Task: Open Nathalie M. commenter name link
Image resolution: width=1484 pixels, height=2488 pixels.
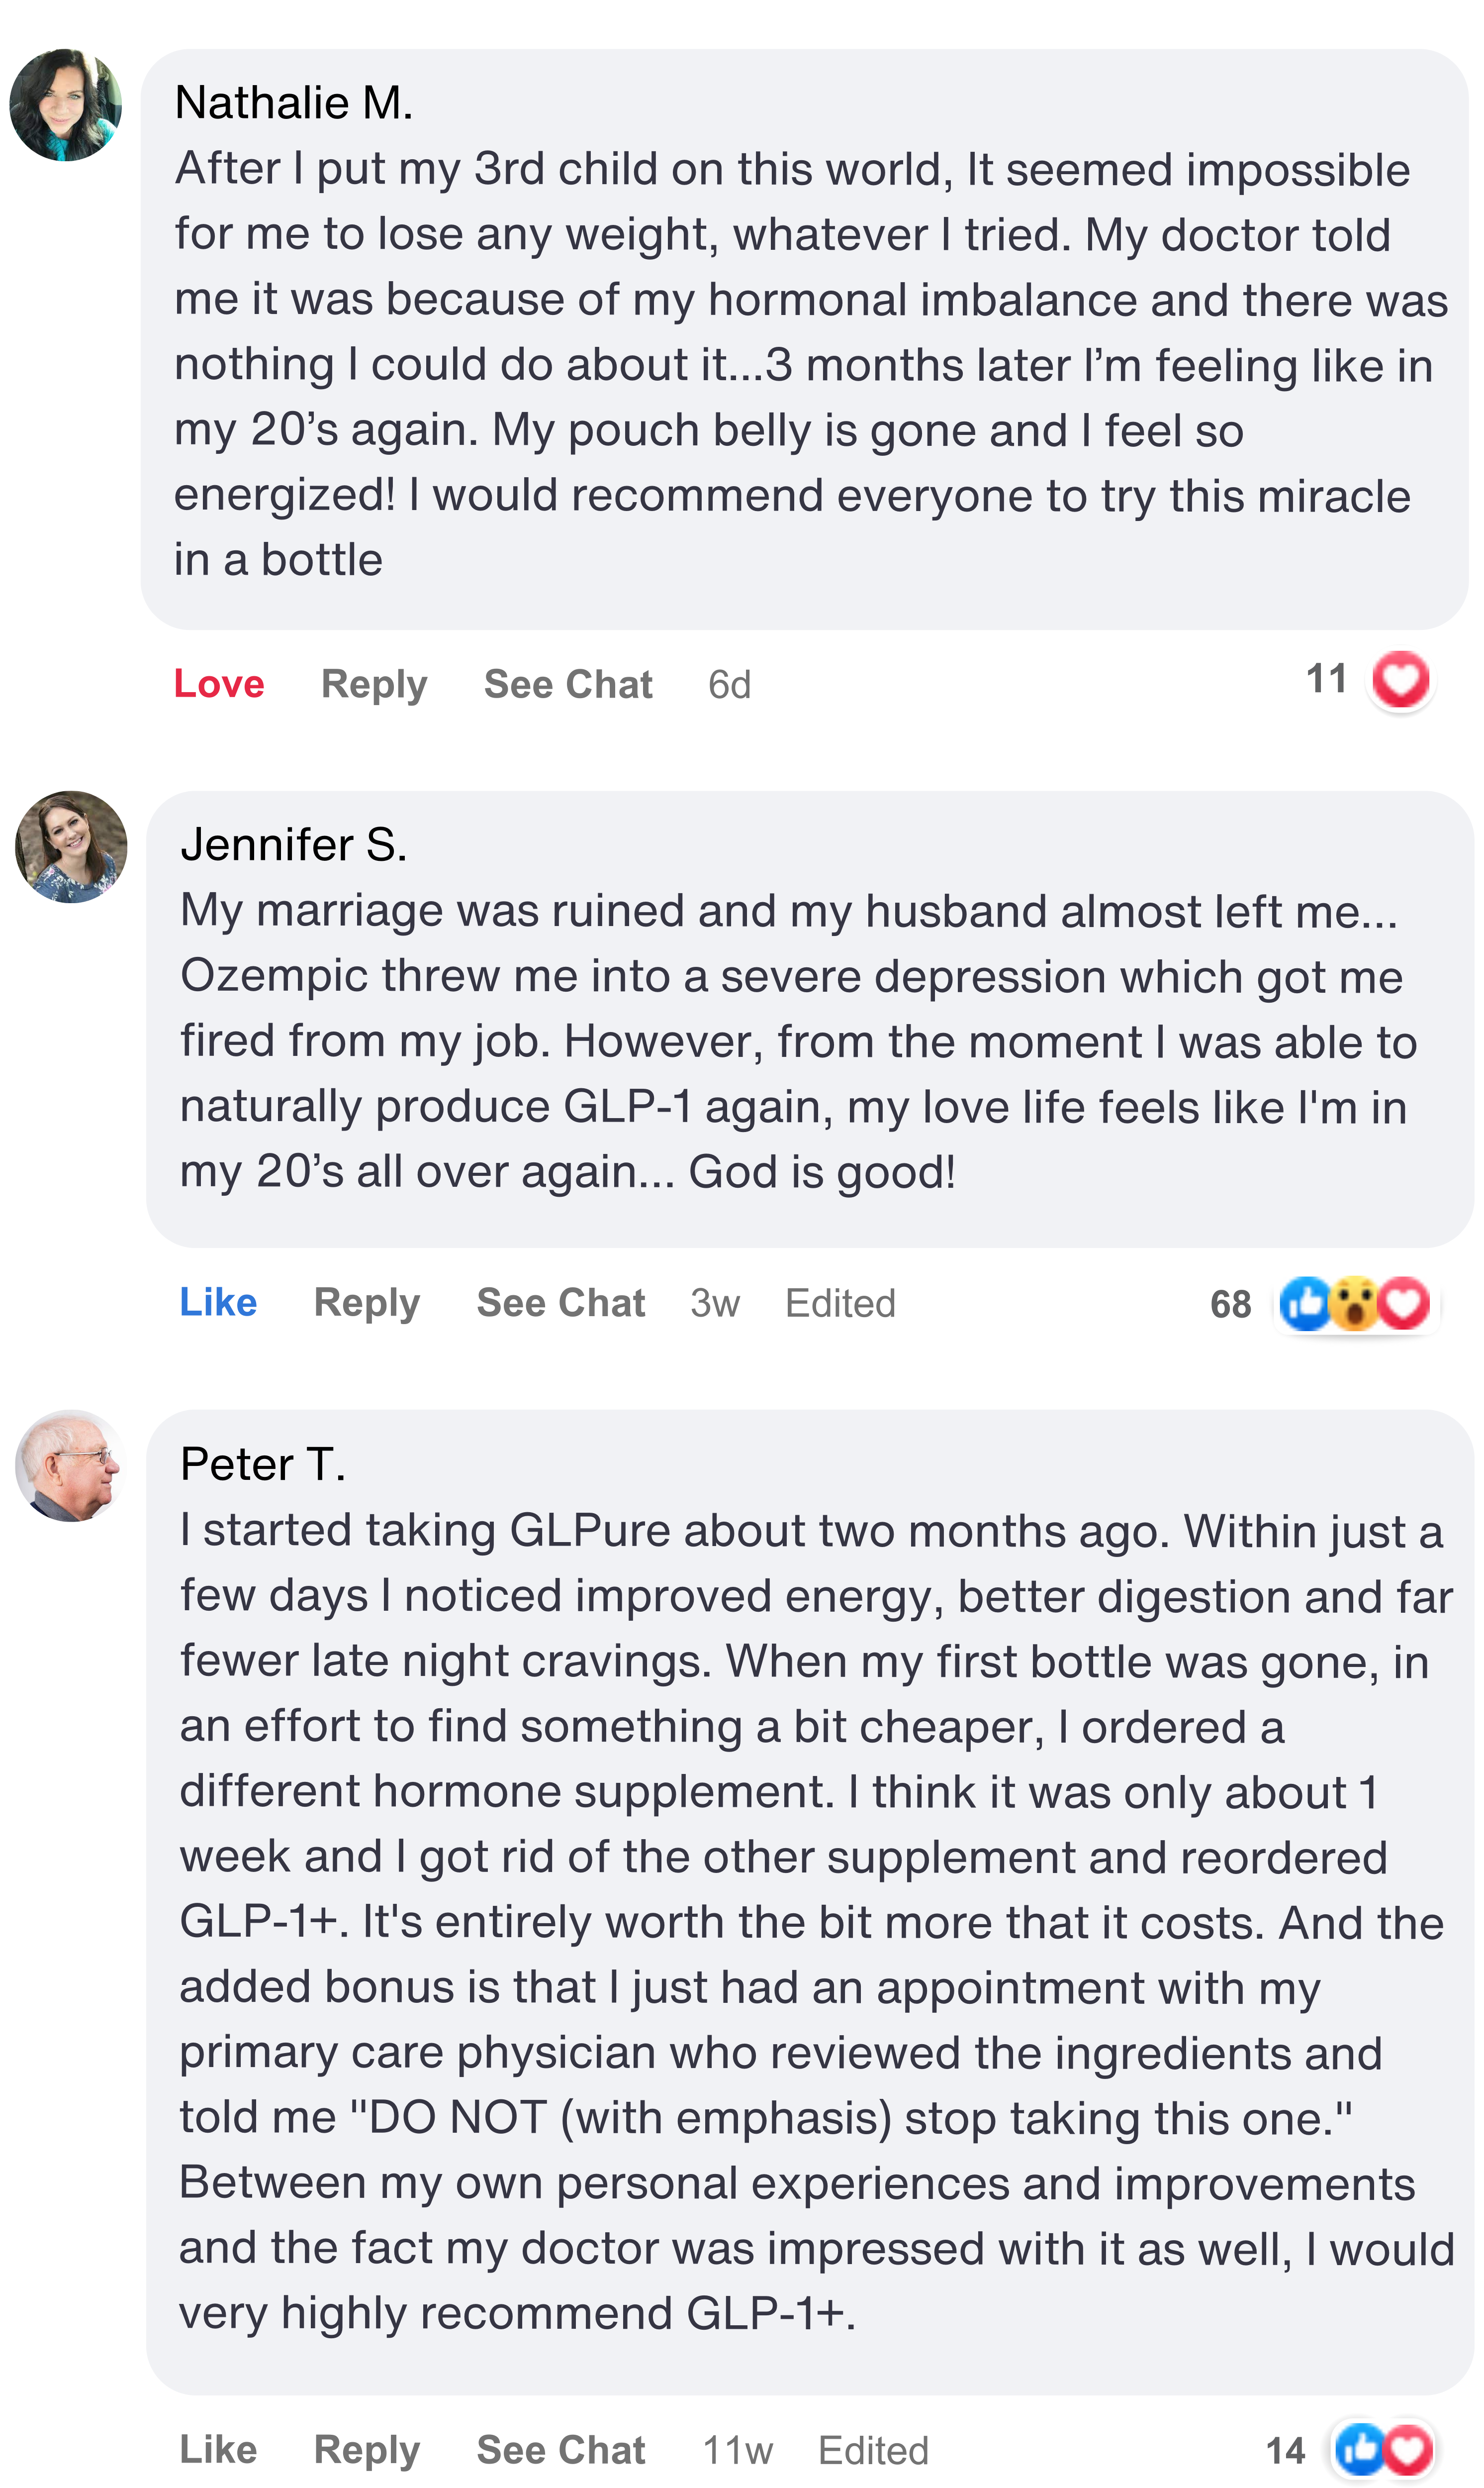Action: (x=294, y=103)
